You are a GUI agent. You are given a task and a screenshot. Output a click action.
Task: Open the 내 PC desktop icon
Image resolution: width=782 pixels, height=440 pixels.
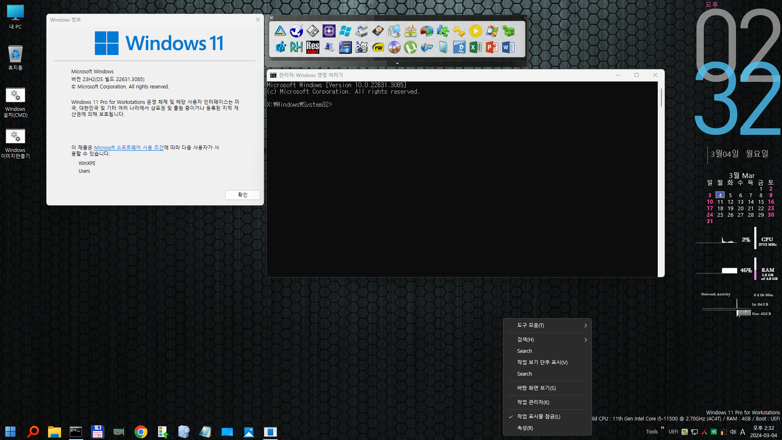15,17
